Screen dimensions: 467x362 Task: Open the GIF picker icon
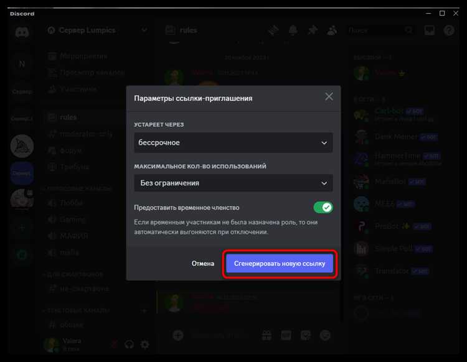tap(286, 335)
